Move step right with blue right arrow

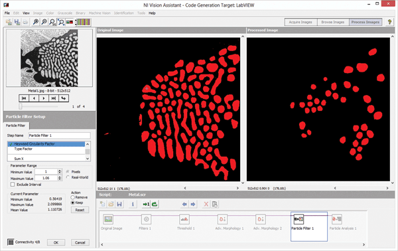(x=193, y=204)
